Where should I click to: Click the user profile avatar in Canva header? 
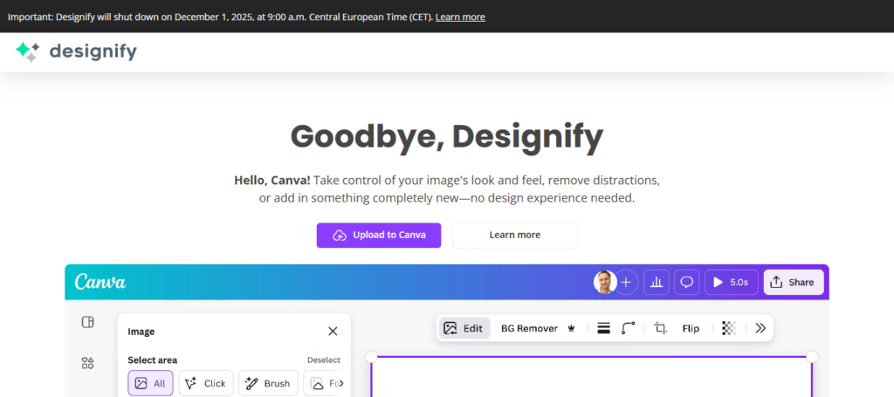pyautogui.click(x=605, y=282)
